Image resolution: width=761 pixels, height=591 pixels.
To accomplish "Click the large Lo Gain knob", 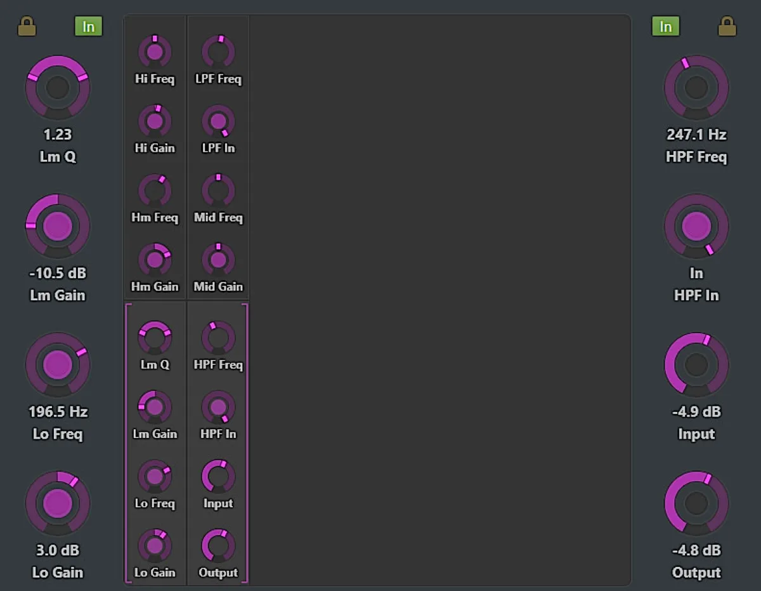I will [58, 503].
